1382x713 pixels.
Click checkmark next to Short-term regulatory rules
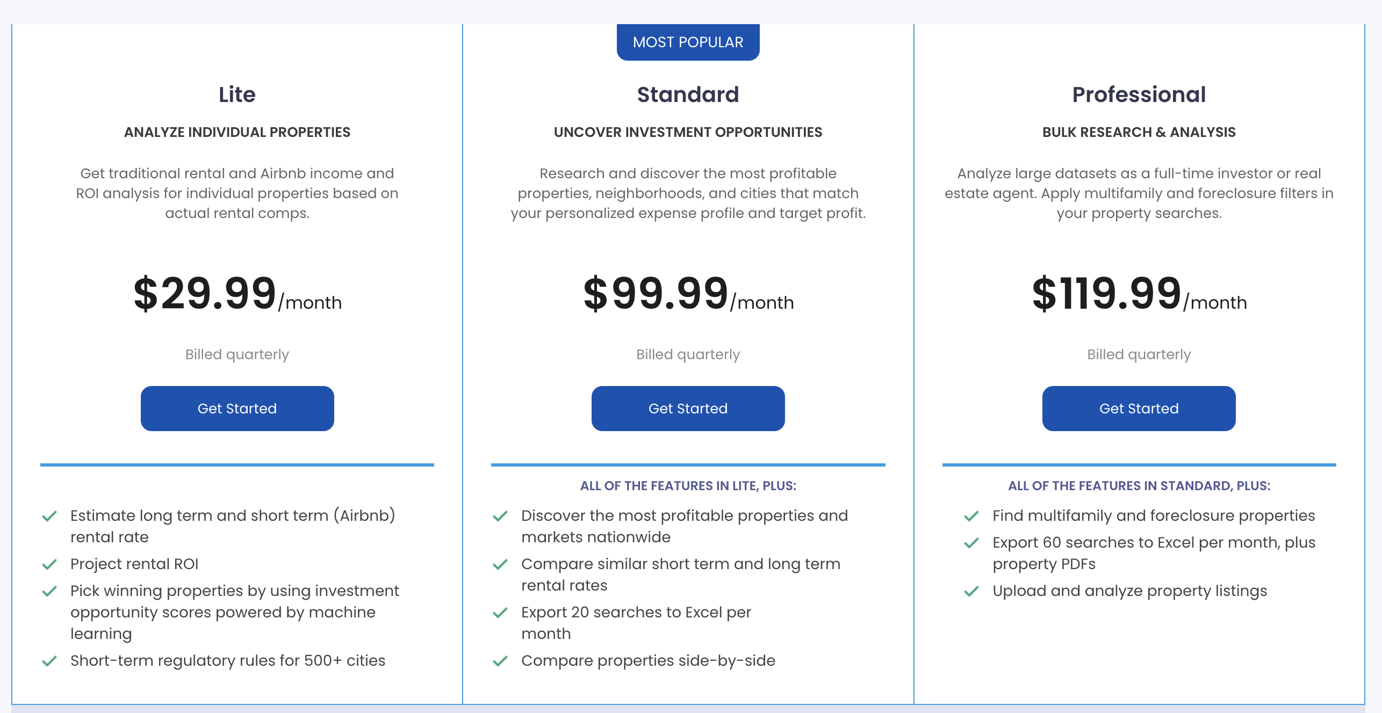coord(49,661)
